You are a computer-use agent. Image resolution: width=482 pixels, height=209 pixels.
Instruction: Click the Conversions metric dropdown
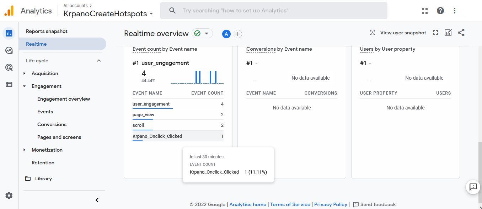[x=261, y=49]
